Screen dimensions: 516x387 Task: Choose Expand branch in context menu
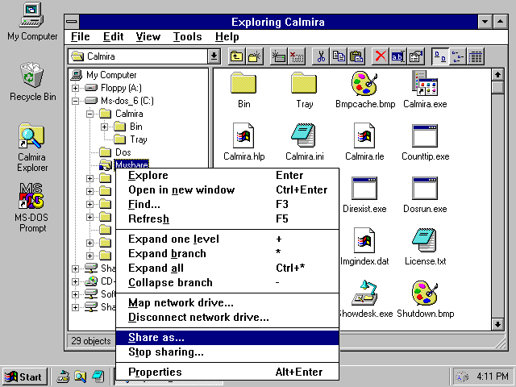(227, 254)
